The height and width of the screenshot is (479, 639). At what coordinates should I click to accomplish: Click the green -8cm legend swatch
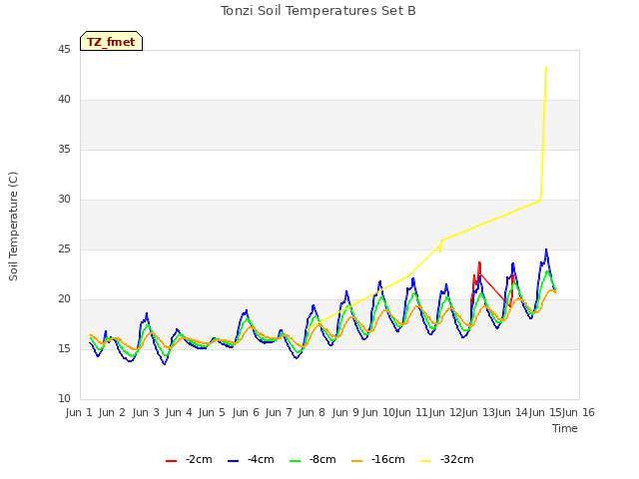[296, 461]
